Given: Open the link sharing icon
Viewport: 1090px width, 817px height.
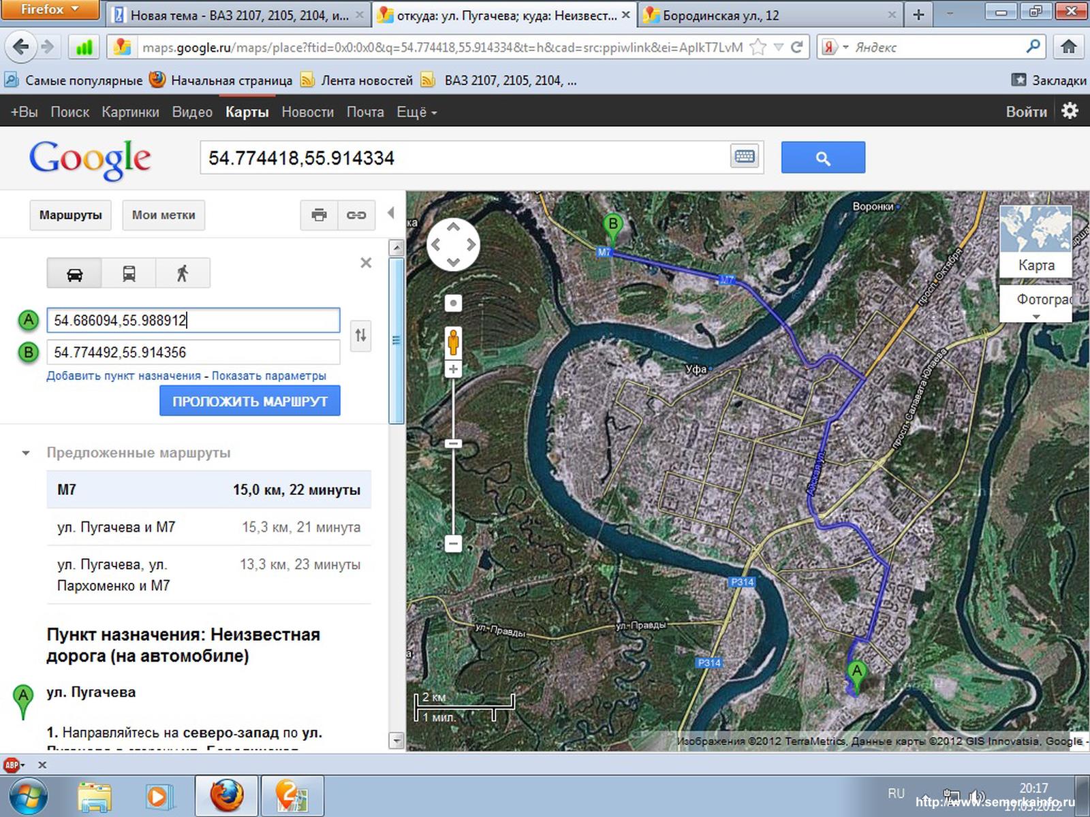Looking at the screenshot, I should coord(356,215).
